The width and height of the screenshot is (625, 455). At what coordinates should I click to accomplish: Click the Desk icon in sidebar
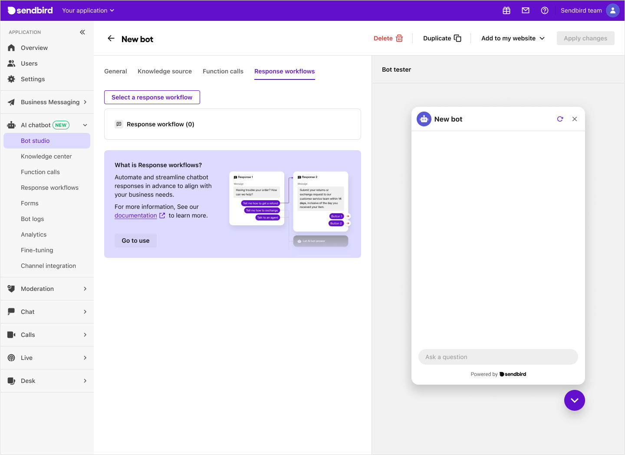tap(11, 381)
